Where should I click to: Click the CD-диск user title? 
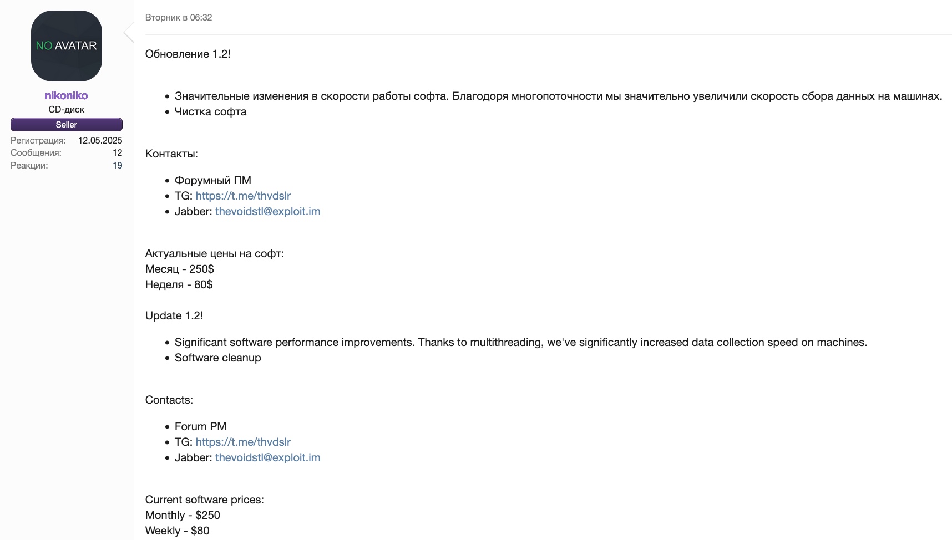coord(67,110)
